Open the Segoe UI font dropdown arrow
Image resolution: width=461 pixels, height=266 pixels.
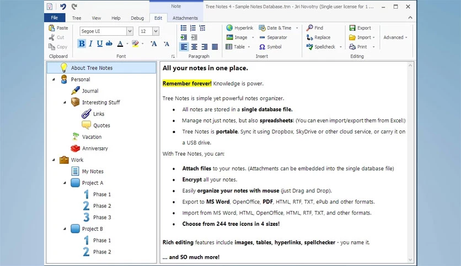tap(130, 31)
